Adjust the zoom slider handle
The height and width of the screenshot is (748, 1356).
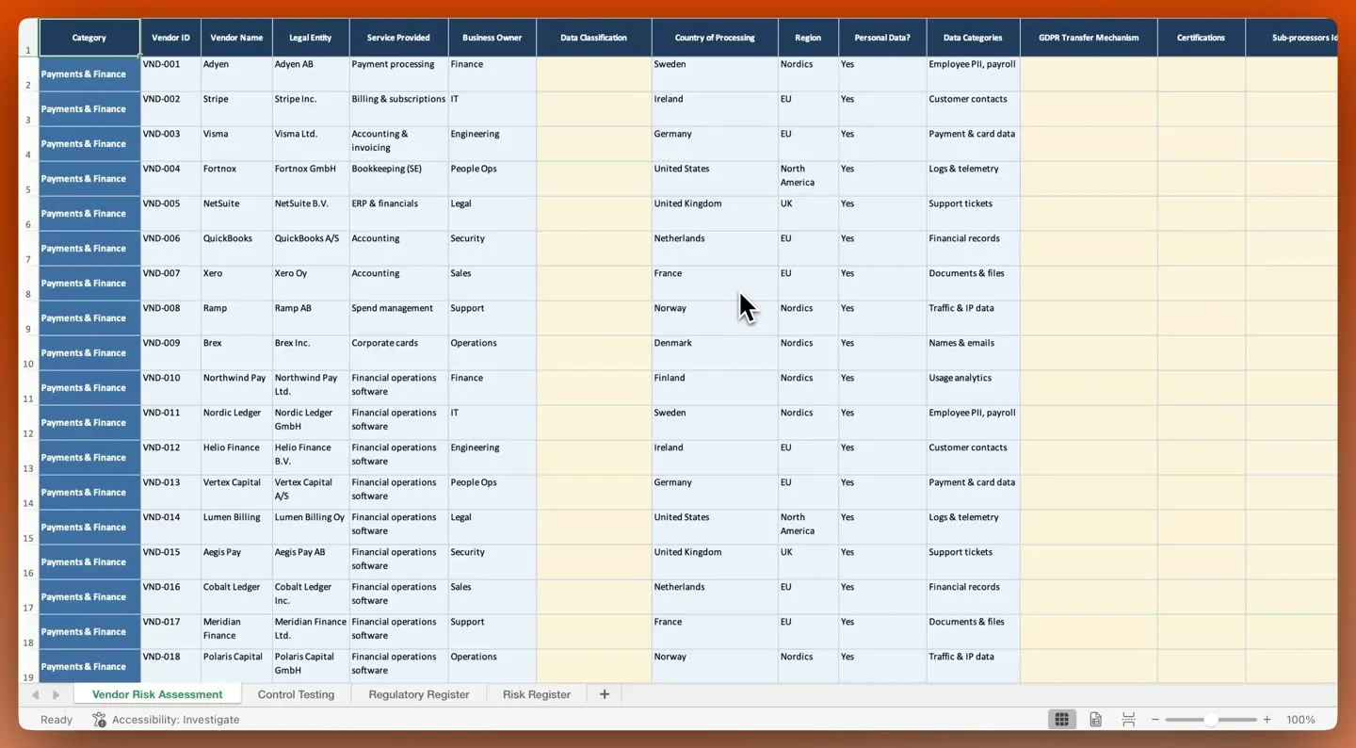click(1211, 720)
